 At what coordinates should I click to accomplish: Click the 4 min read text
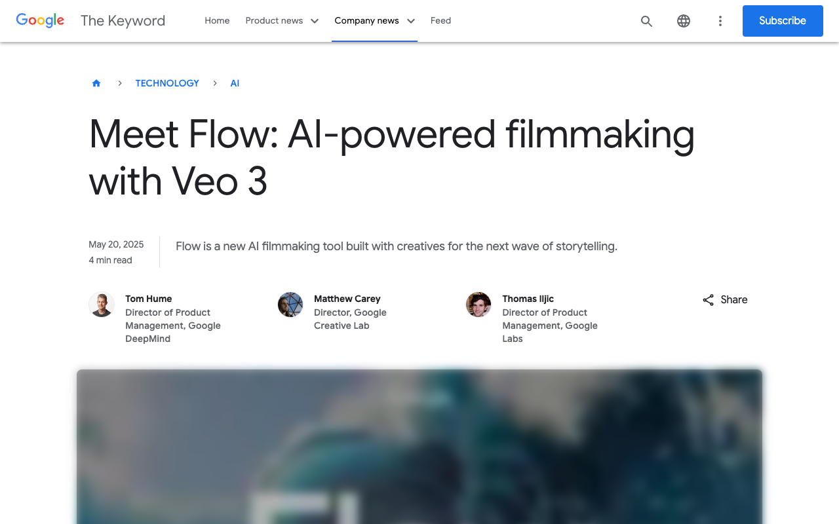pos(110,260)
